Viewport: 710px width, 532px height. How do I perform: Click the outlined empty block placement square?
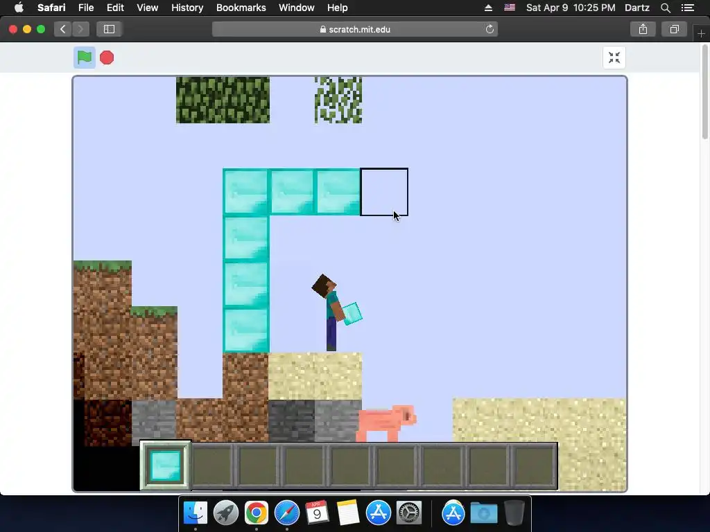point(384,192)
